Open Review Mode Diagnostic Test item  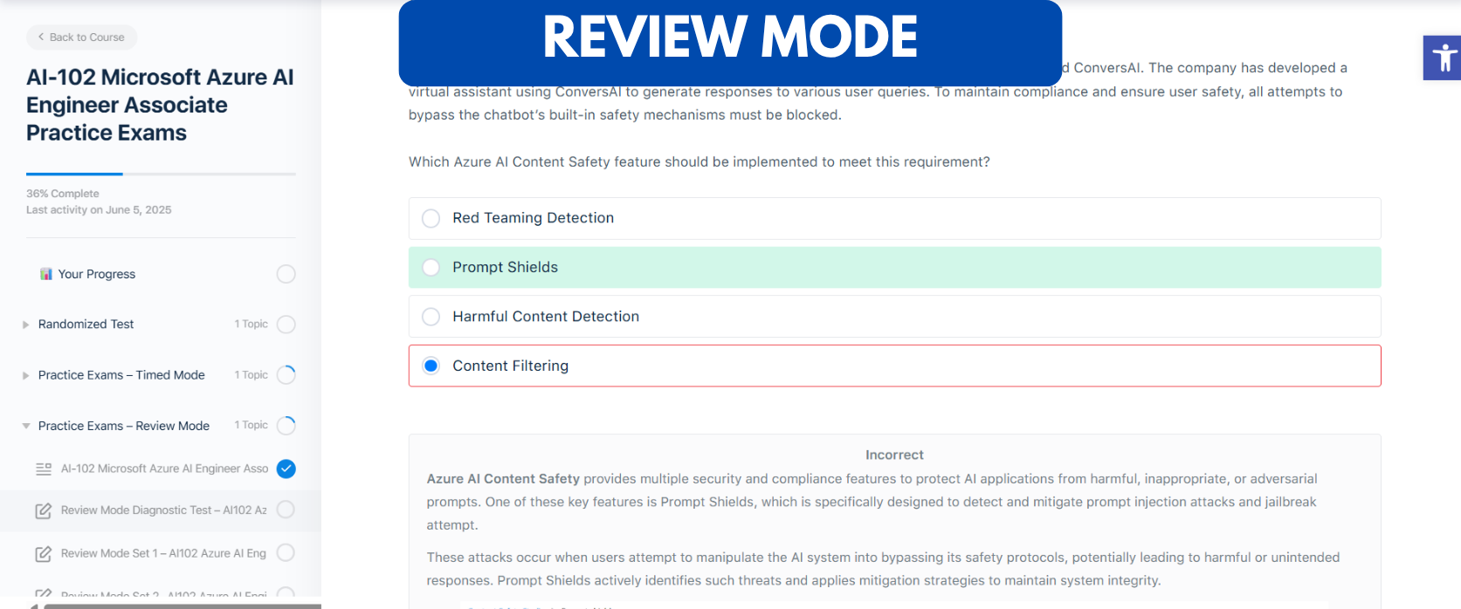(163, 510)
